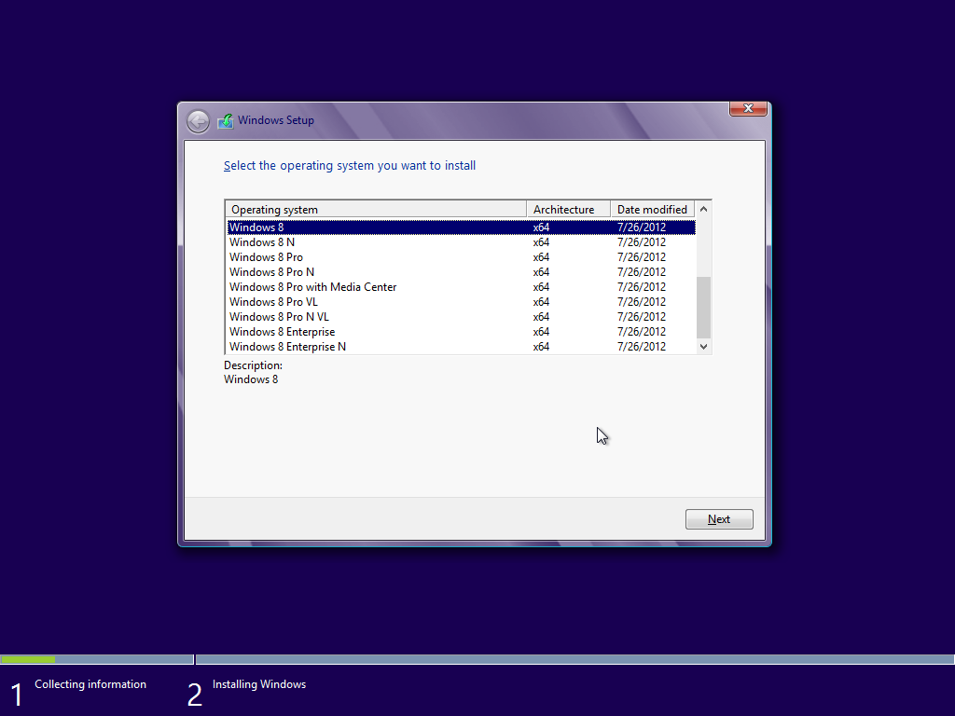Sort by the Architecture column header
The width and height of the screenshot is (955, 716).
pos(567,209)
